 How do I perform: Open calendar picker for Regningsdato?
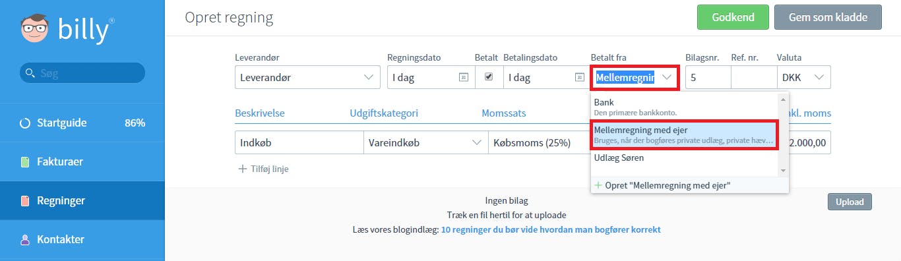click(x=463, y=77)
